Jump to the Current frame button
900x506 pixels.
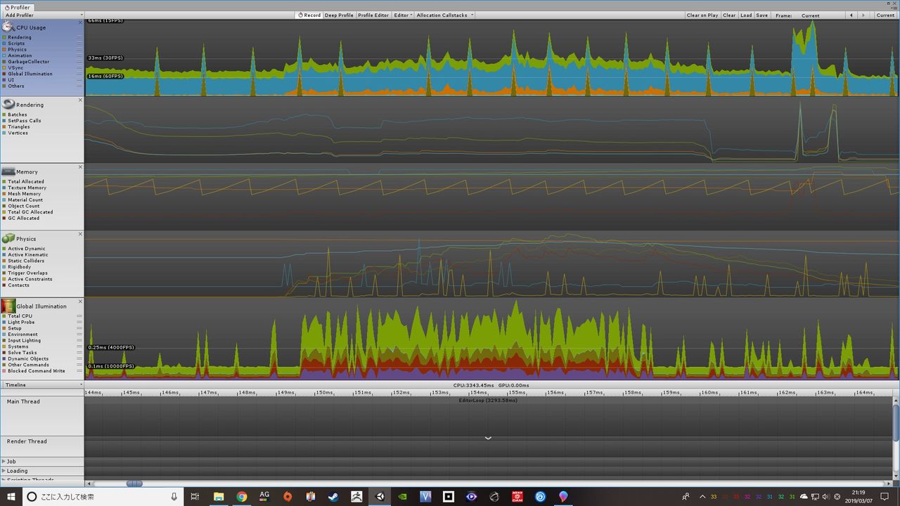885,15
